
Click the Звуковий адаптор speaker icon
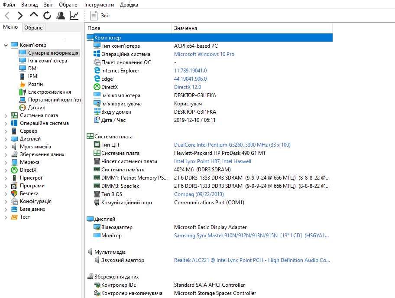(97, 260)
